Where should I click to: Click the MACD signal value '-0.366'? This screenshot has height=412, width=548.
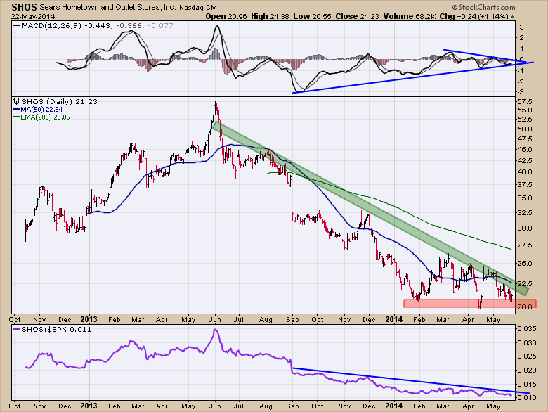tap(129, 25)
